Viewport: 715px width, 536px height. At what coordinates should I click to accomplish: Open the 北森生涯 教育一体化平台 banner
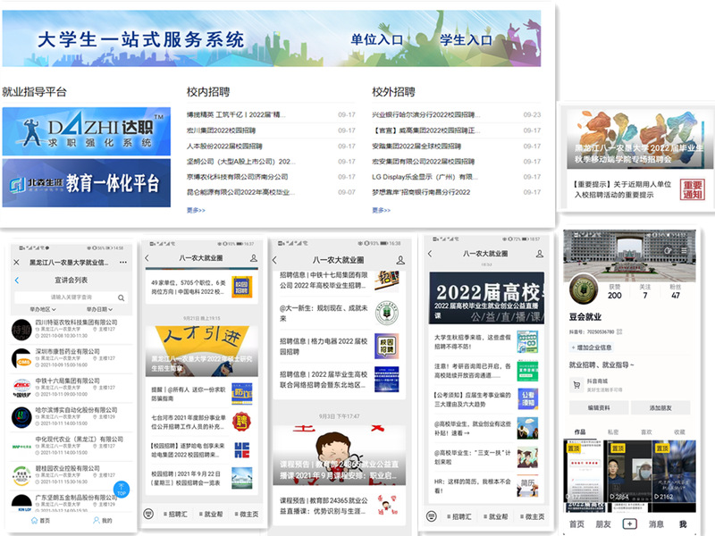pos(86,183)
